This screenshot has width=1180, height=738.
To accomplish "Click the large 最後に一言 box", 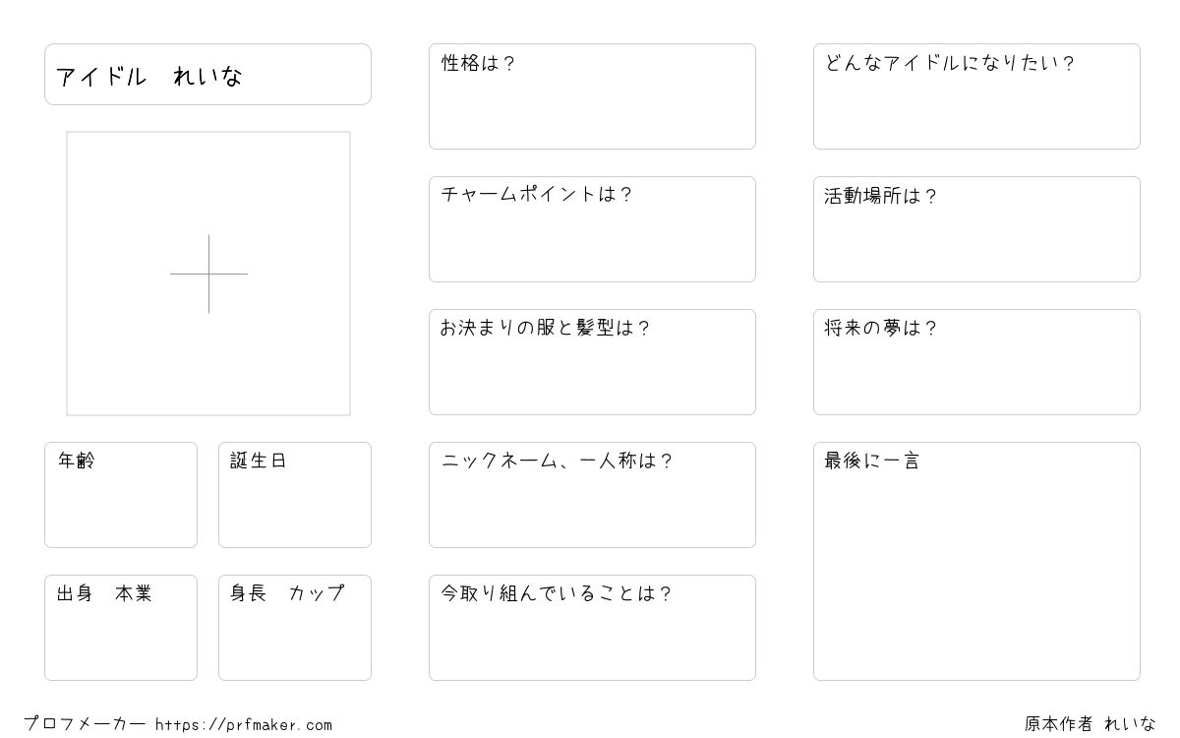I will pos(976,561).
